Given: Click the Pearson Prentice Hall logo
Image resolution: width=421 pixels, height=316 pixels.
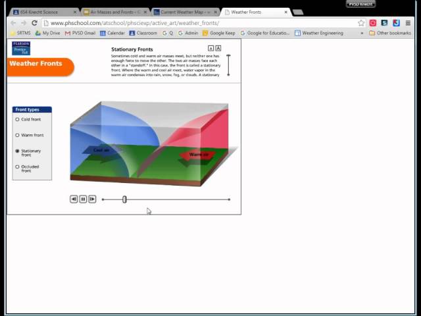Looking at the screenshot, I should pos(21,48).
